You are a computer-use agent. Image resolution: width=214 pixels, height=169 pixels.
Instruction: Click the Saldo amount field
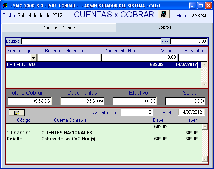click(185, 101)
